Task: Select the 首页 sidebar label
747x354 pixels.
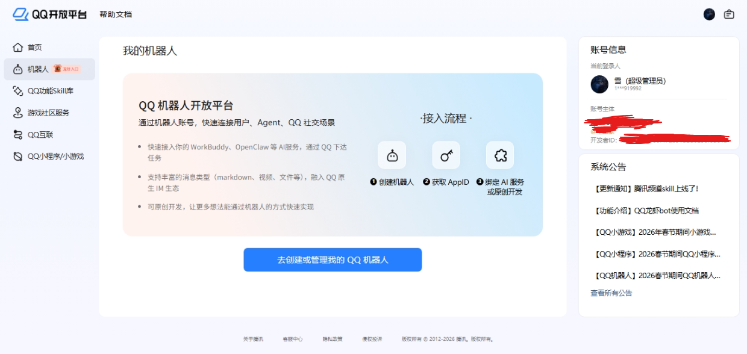Action: click(35, 48)
